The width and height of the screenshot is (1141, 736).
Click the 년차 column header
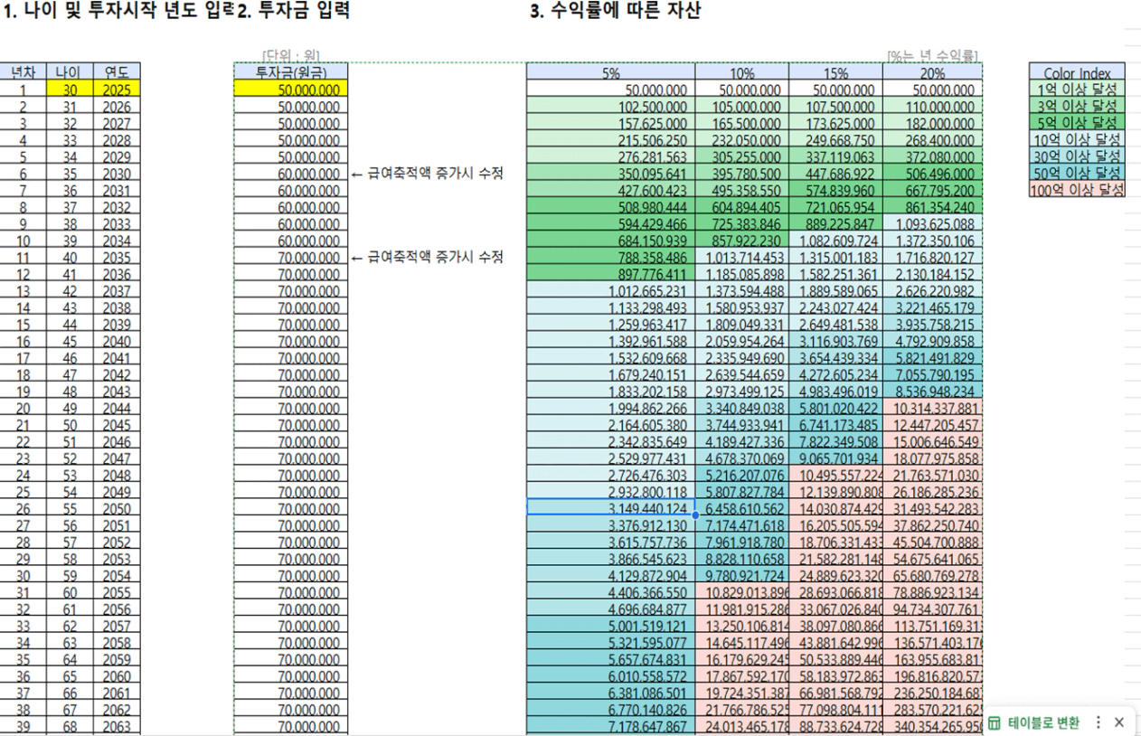click(24, 72)
